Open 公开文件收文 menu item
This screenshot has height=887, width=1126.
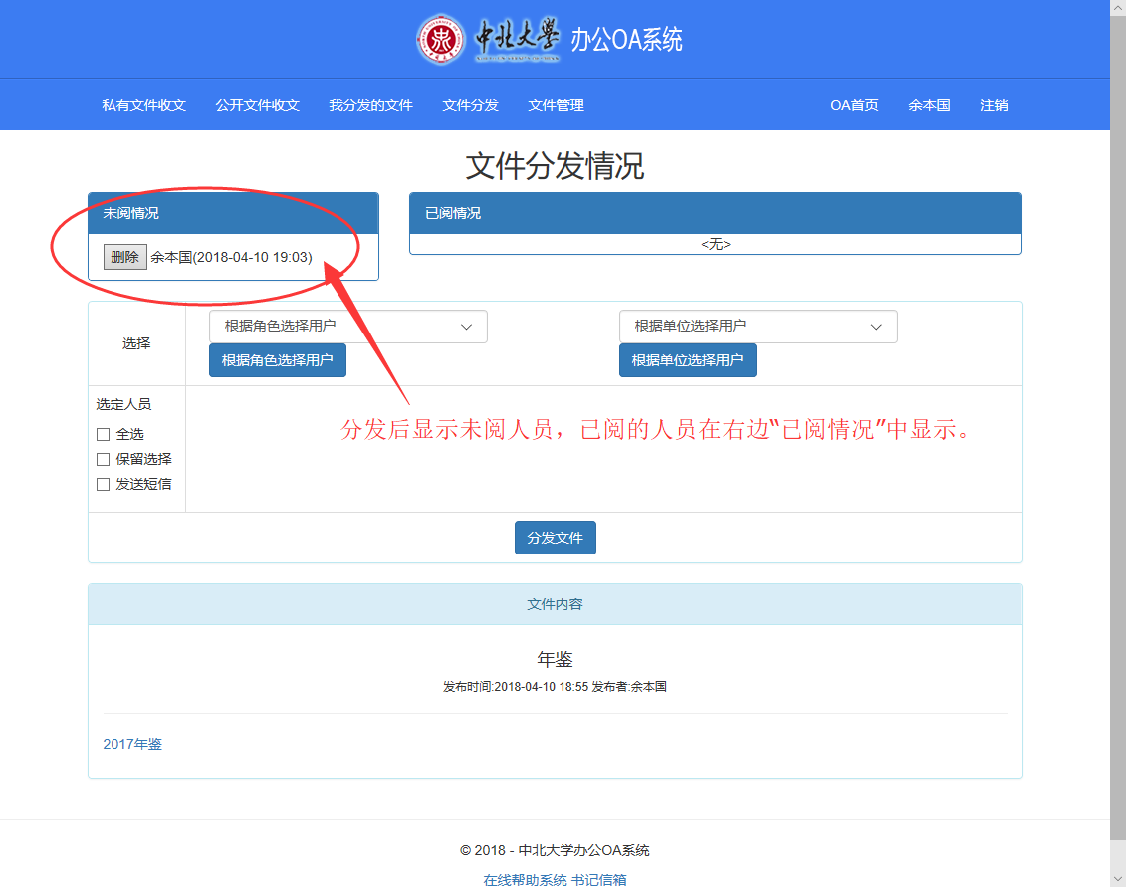[x=257, y=105]
